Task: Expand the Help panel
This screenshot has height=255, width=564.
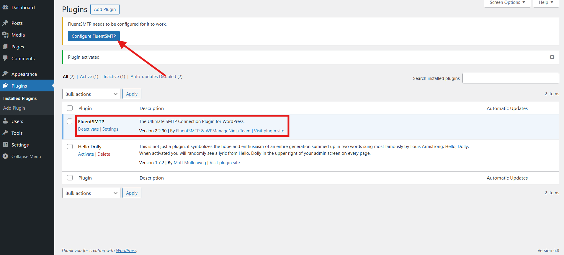Action: [546, 3]
